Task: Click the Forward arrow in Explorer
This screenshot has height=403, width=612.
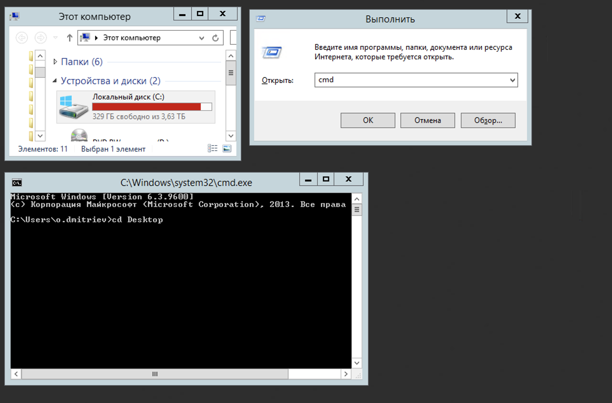Action: 40,38
